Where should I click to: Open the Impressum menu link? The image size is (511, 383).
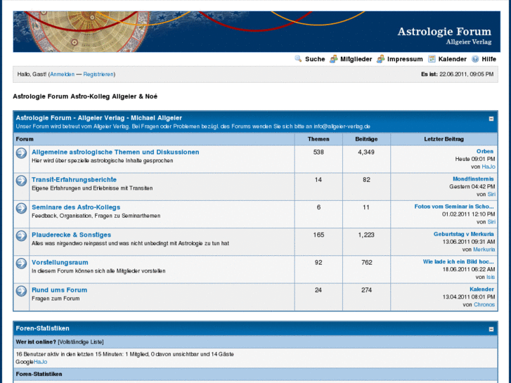[405, 59]
